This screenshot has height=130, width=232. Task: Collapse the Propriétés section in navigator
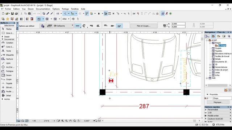pyautogui.click(x=207, y=94)
